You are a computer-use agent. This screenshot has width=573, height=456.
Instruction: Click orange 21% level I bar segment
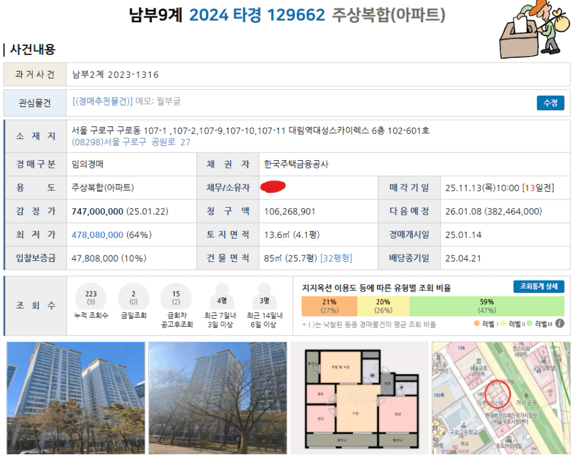[329, 306]
